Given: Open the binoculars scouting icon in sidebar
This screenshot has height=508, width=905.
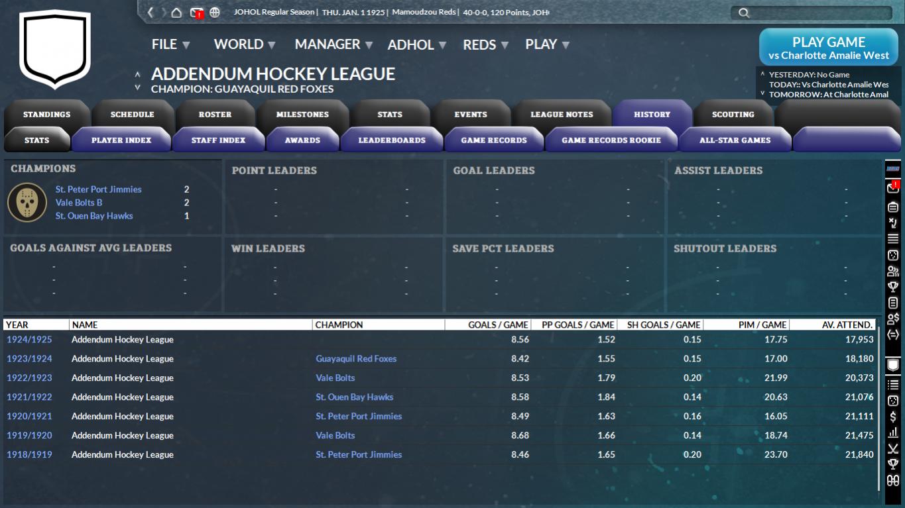Looking at the screenshot, I should tap(893, 481).
